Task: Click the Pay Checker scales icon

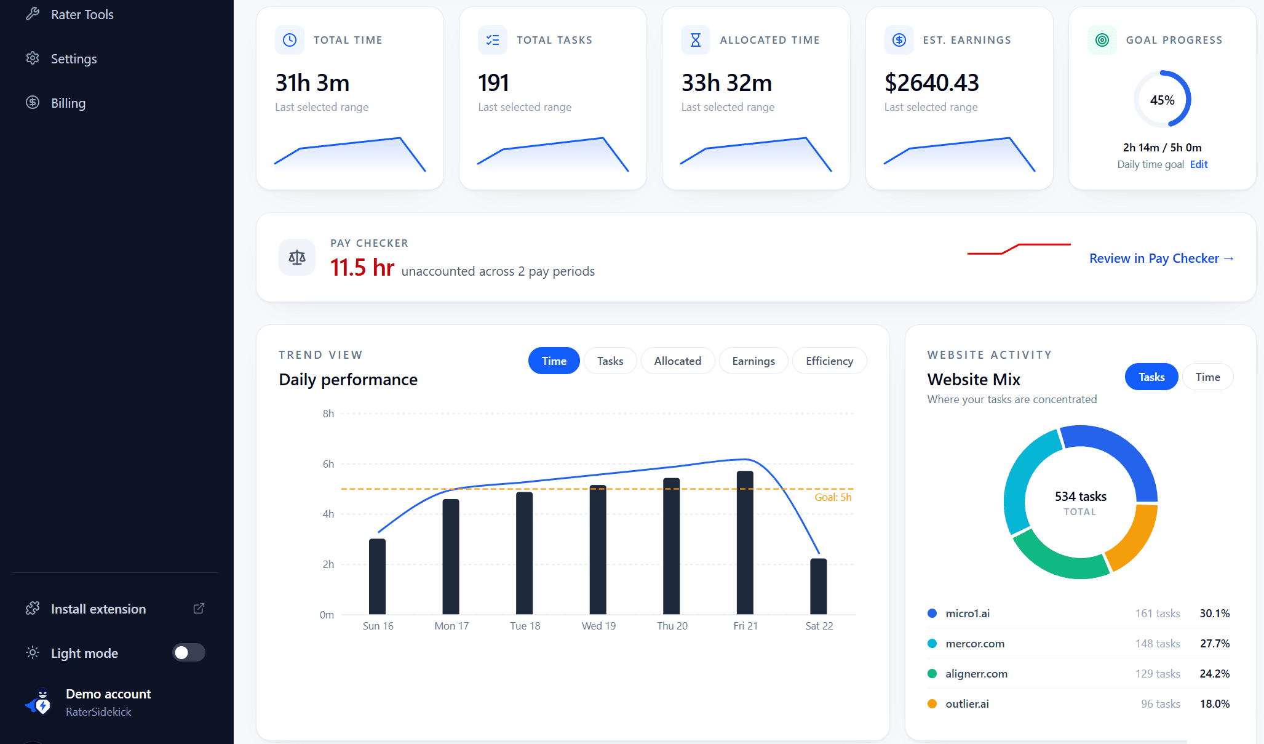Action: pos(297,257)
